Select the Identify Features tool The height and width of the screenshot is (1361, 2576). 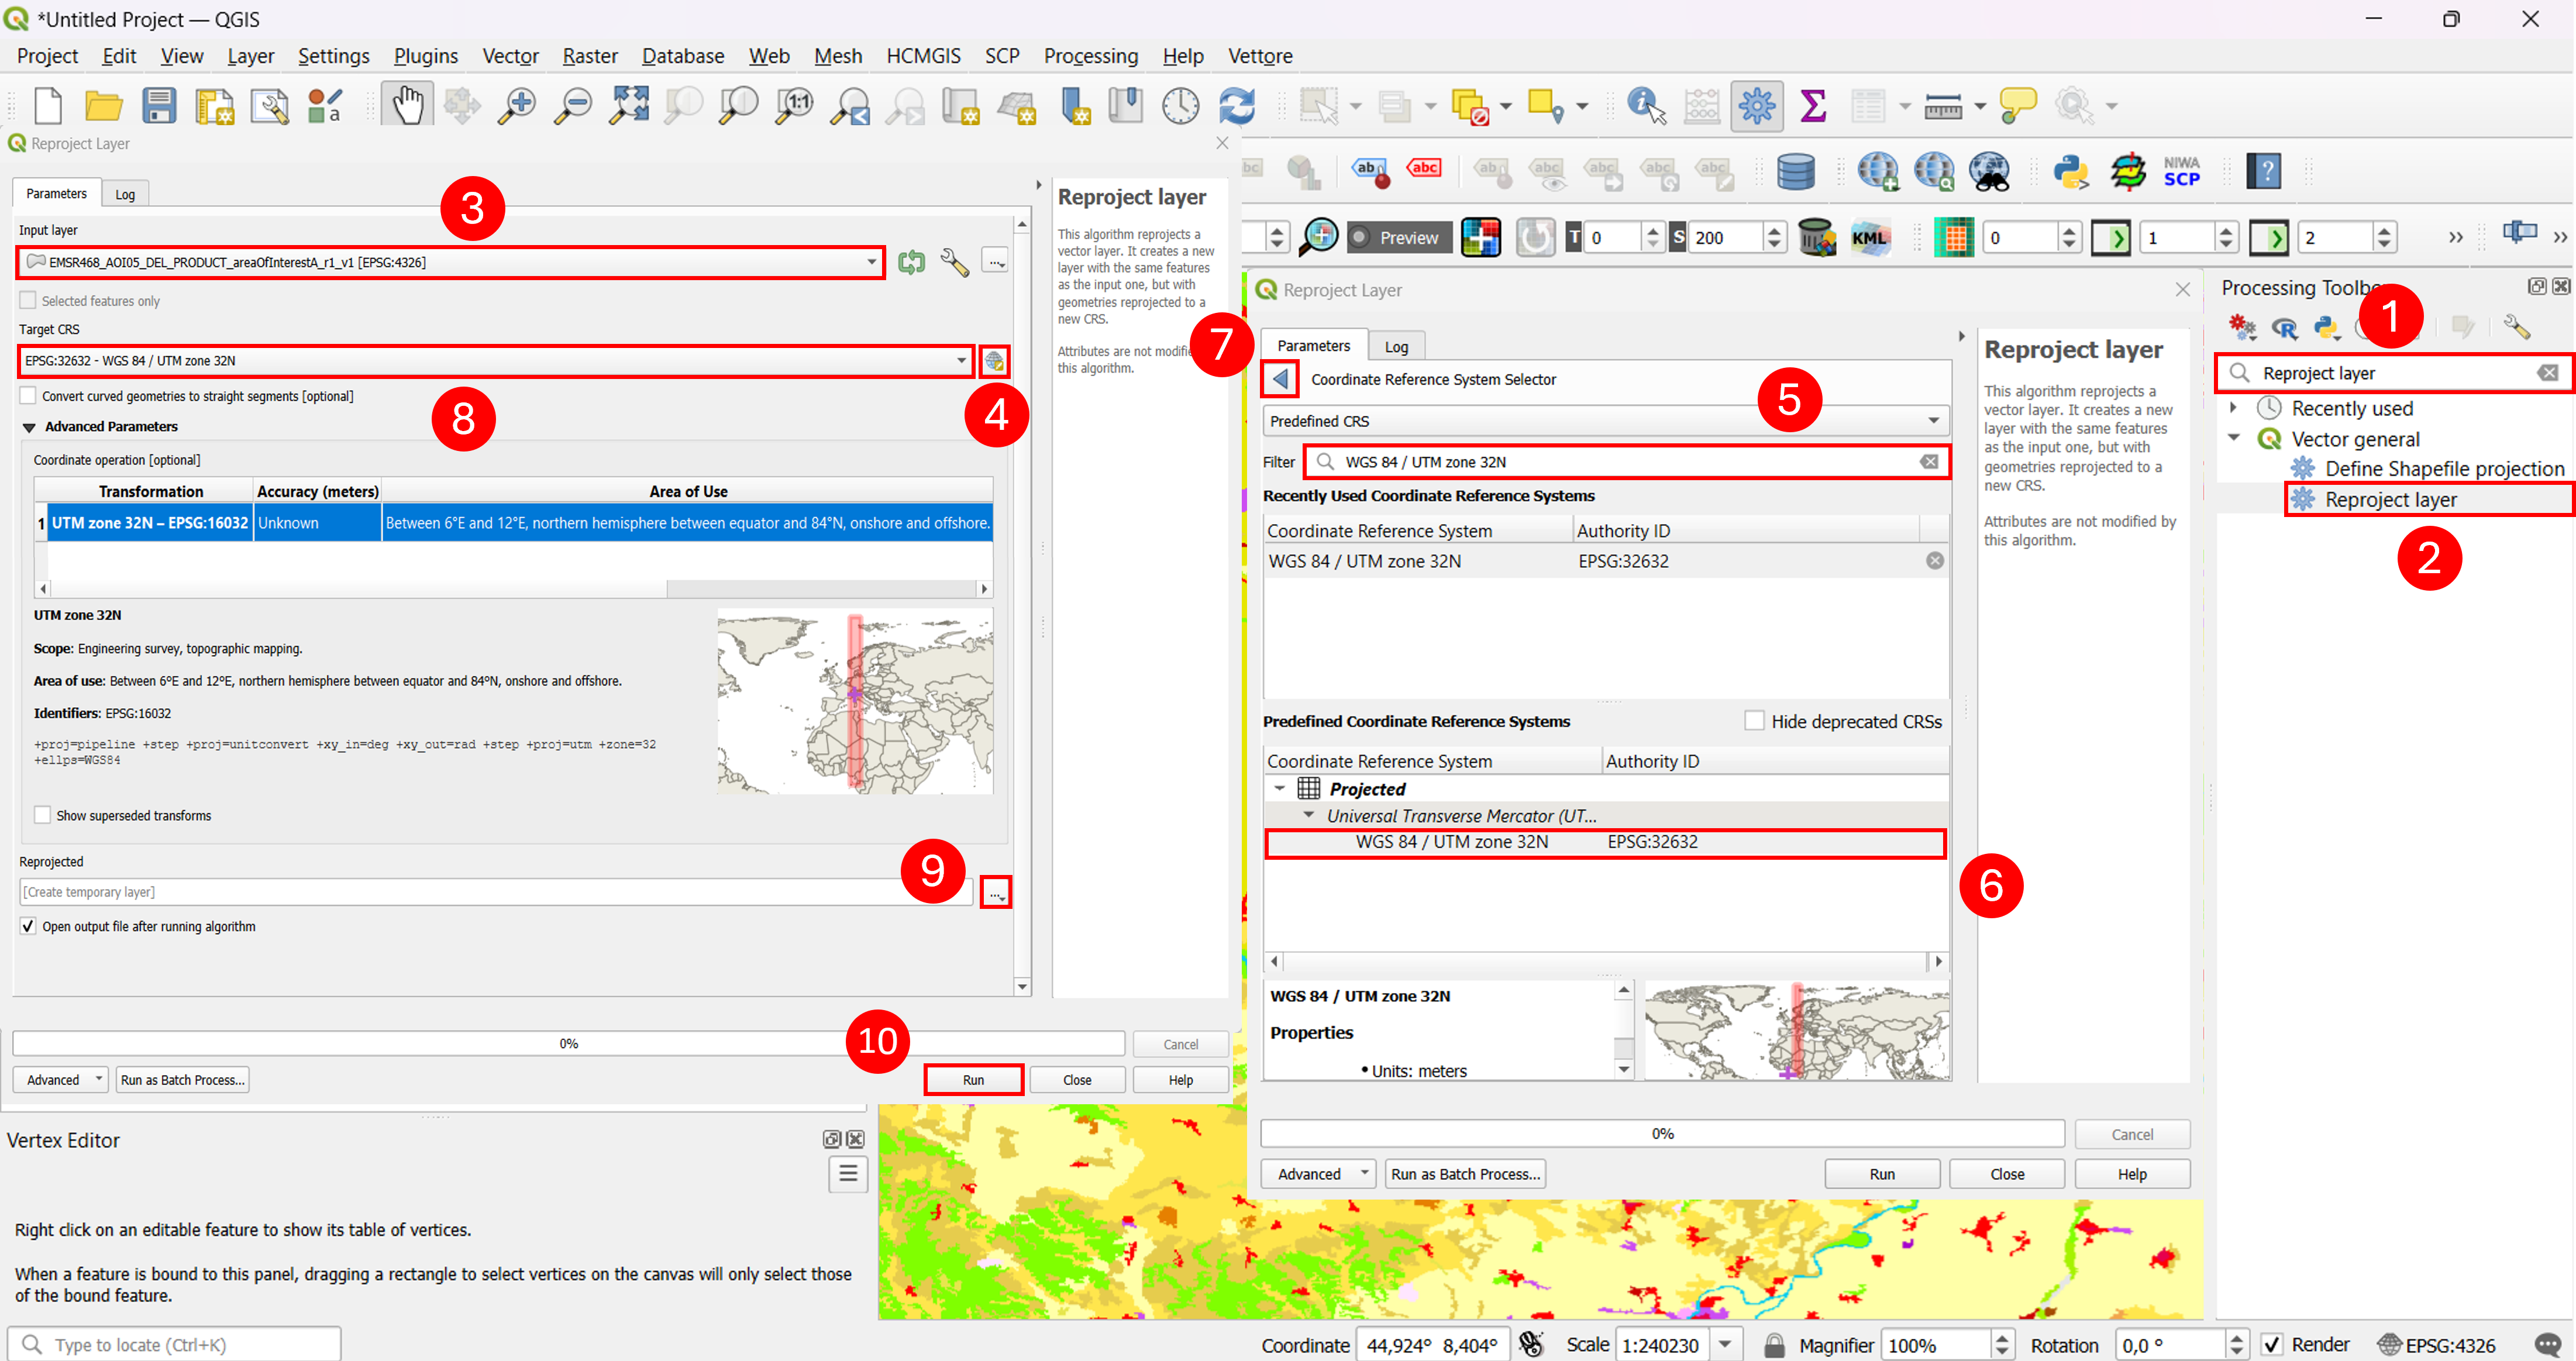(x=1646, y=105)
